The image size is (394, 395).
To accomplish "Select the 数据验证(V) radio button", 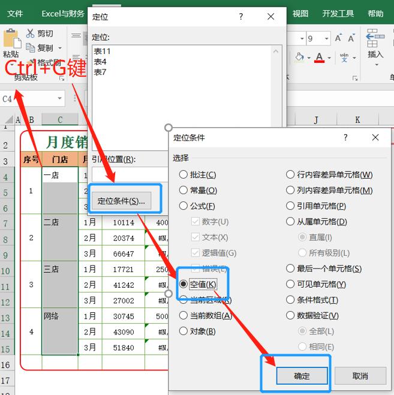I will click(x=290, y=315).
